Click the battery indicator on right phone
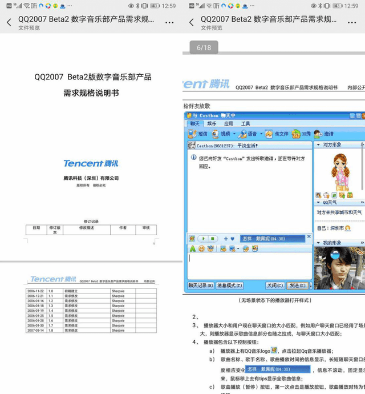365x394 pixels. click(x=338, y=6)
